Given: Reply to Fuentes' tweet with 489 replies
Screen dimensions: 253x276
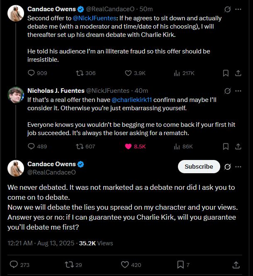Looking at the screenshot, I should click(32, 146).
